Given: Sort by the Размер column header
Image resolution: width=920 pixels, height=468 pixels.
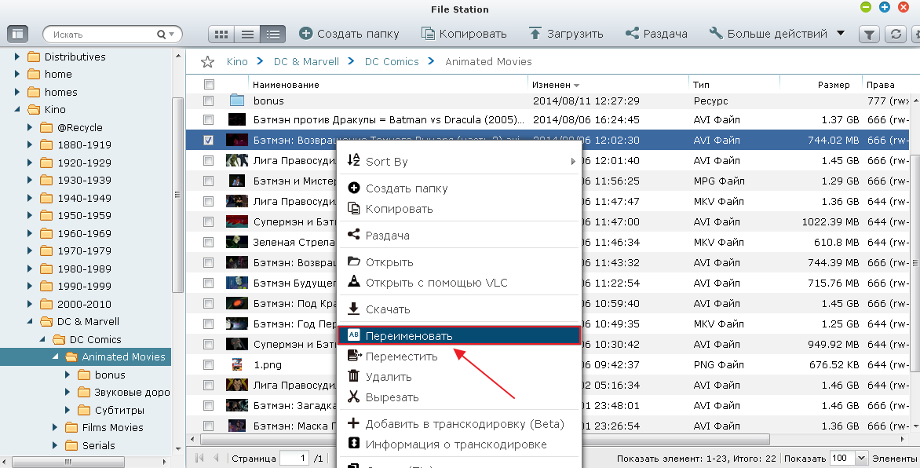Looking at the screenshot, I should [x=821, y=85].
